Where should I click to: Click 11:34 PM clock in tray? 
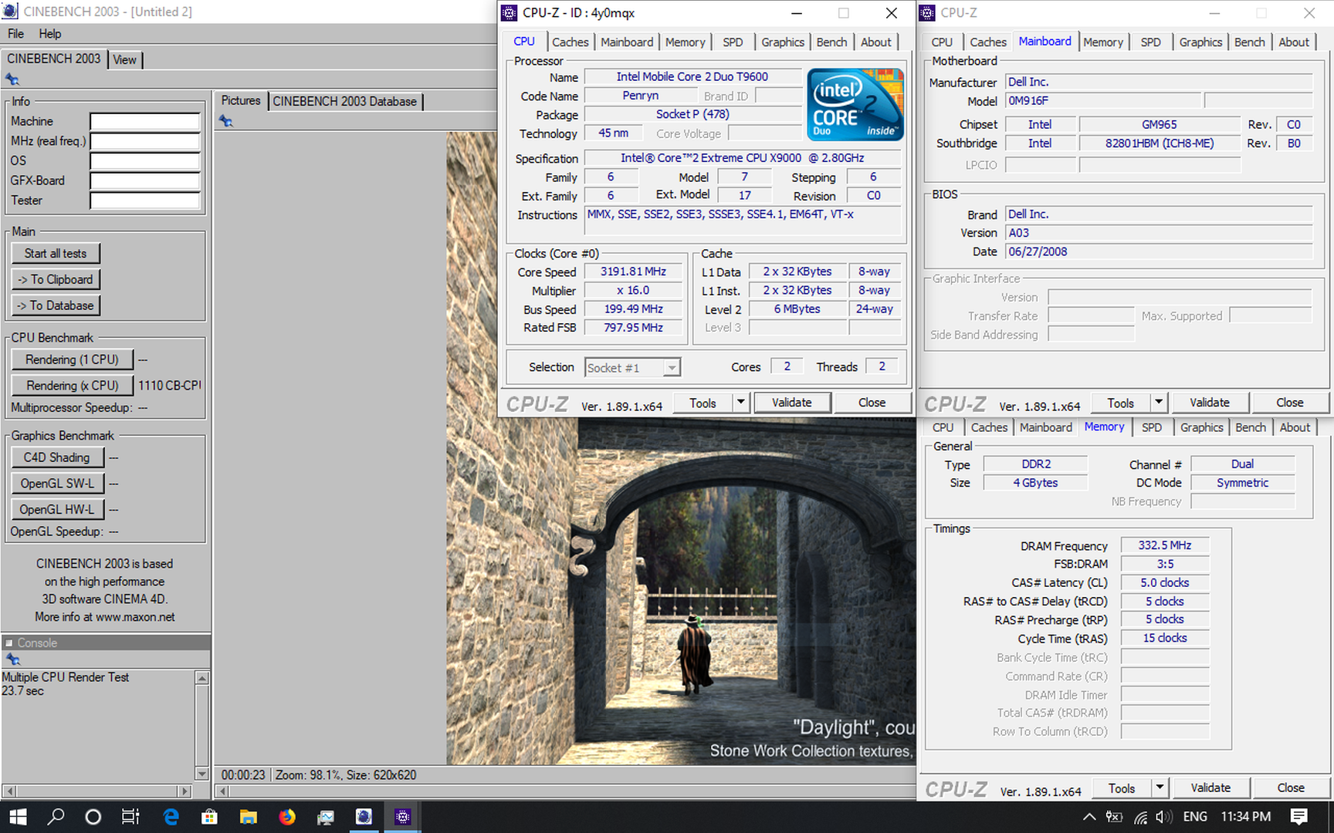pos(1245,817)
